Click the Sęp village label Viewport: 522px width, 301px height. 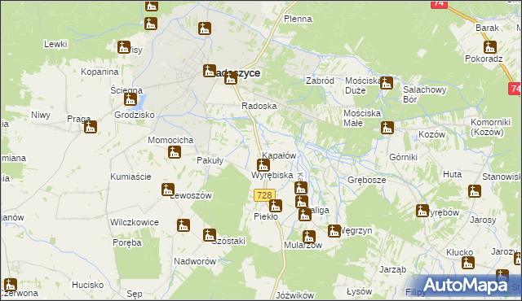(135, 294)
